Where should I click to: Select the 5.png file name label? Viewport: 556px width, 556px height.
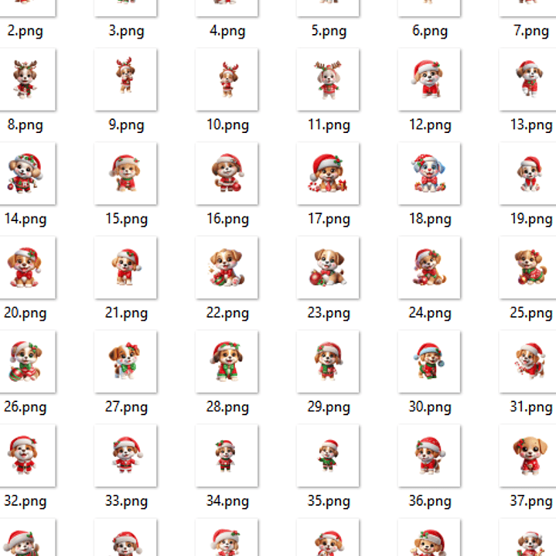pyautogui.click(x=329, y=31)
